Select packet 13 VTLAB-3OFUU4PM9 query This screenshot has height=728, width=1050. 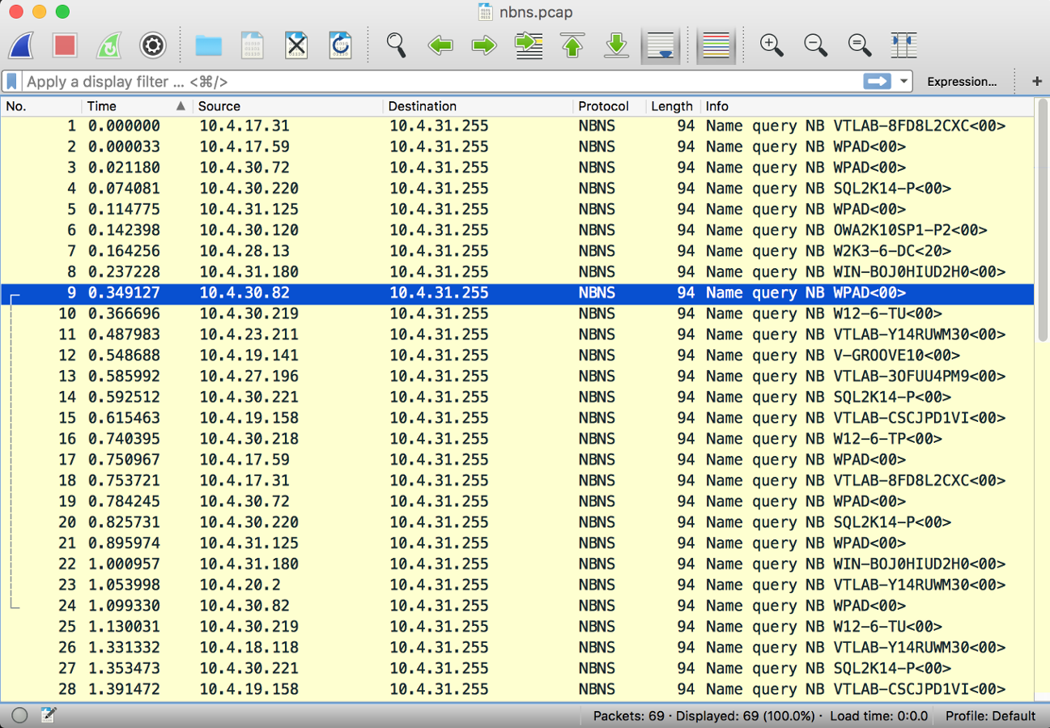pos(517,377)
